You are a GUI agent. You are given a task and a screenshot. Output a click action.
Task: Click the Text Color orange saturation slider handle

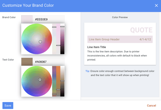click(x=58, y=90)
